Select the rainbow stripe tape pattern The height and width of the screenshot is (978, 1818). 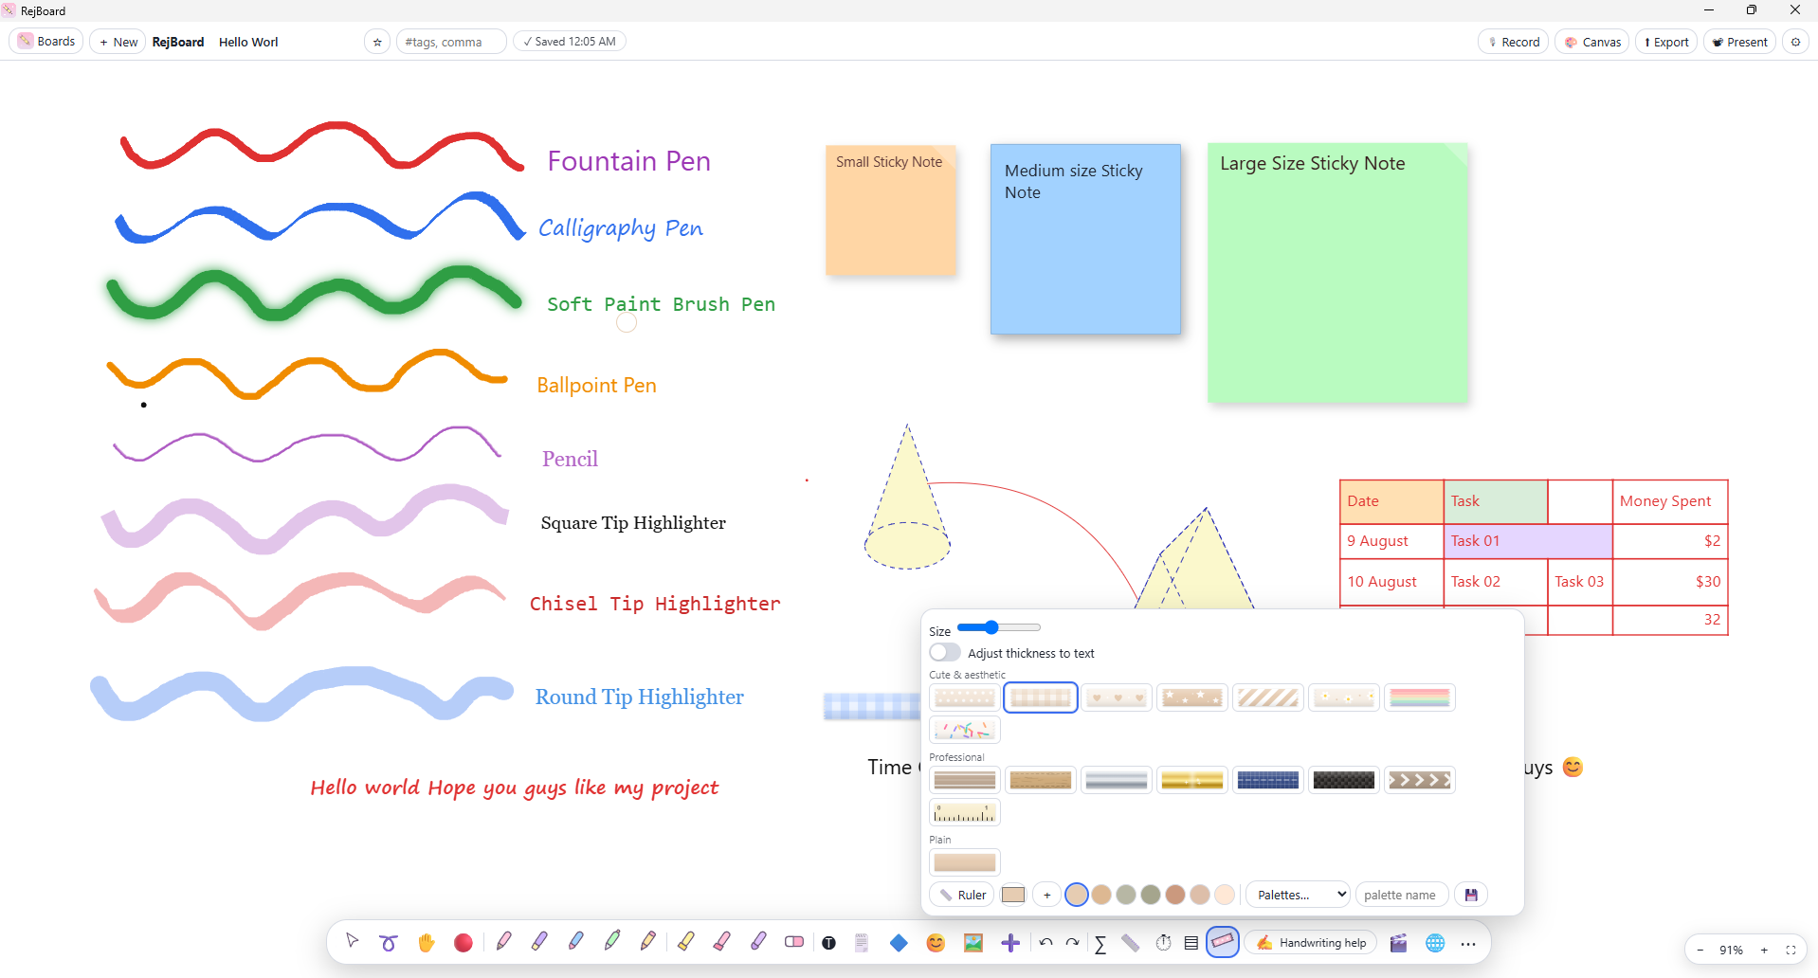coord(1419,697)
